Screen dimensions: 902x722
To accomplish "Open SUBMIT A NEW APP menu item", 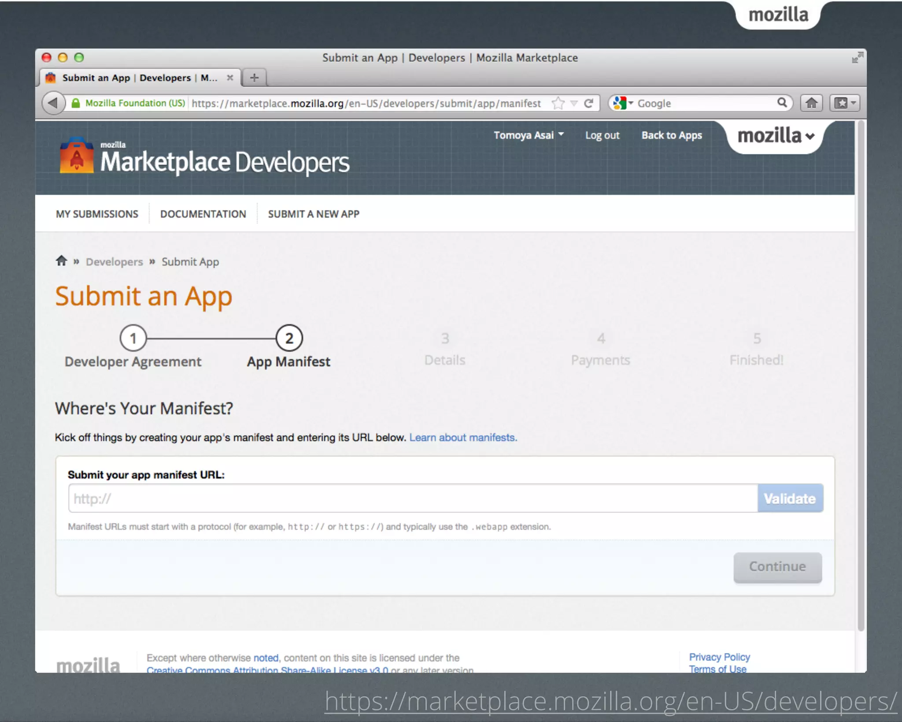I will pyautogui.click(x=314, y=214).
